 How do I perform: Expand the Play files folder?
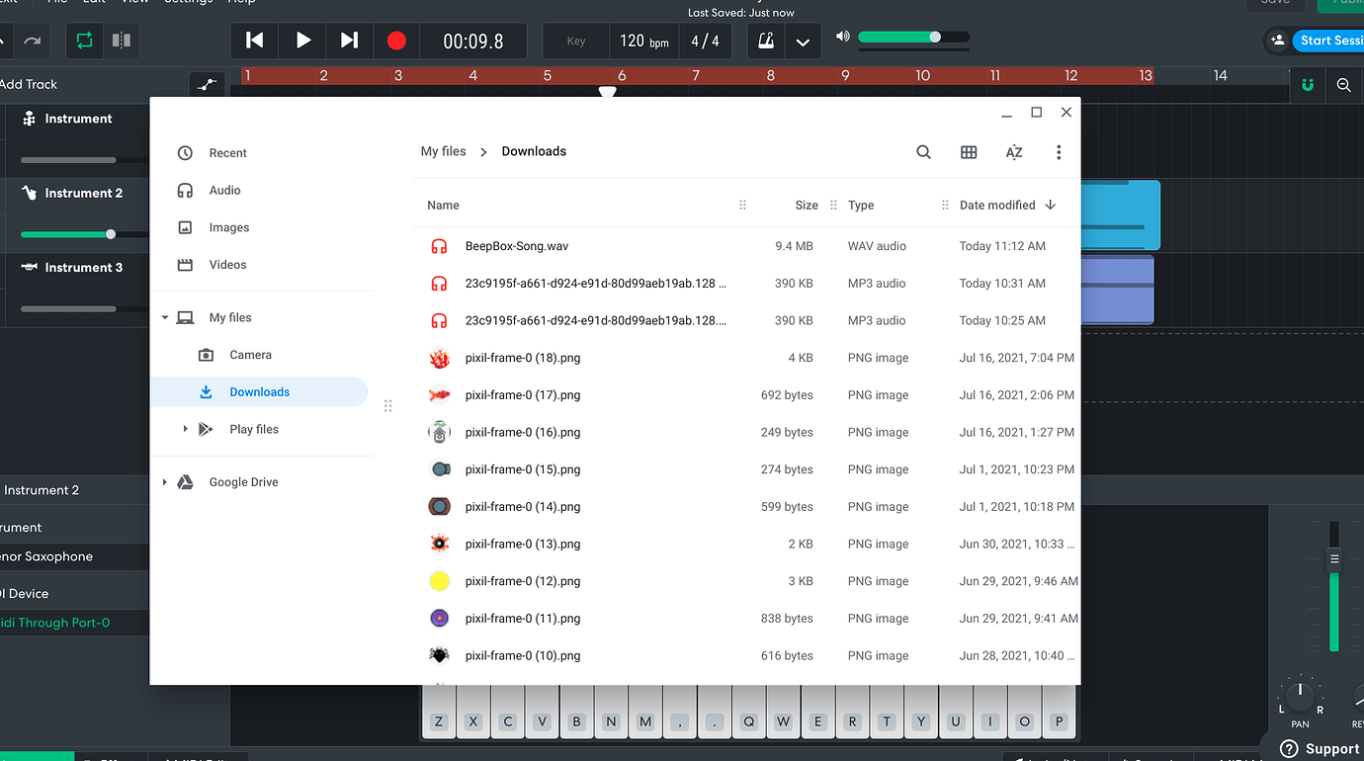[186, 429]
